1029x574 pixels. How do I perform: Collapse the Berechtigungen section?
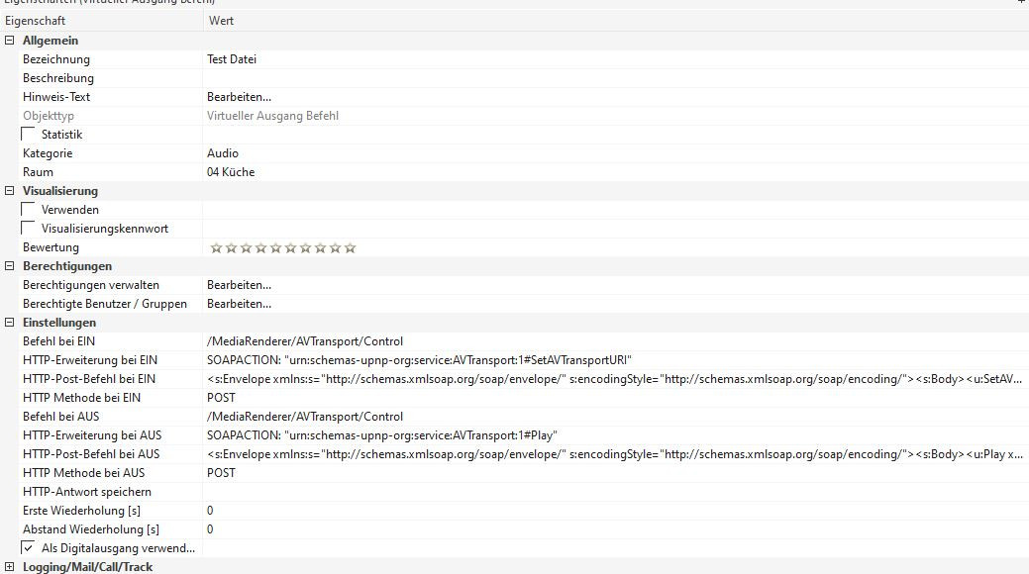click(10, 266)
